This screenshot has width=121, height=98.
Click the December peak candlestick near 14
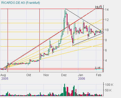point(65,13)
